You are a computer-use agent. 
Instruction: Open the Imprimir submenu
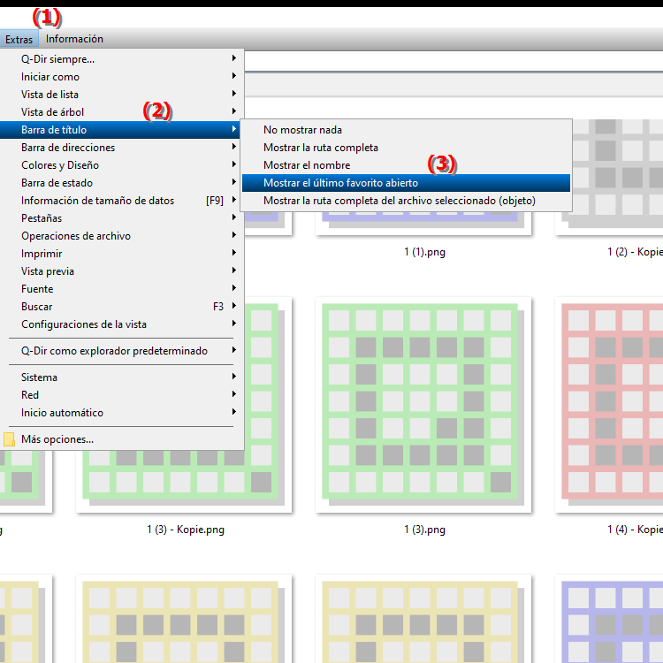click(x=121, y=254)
